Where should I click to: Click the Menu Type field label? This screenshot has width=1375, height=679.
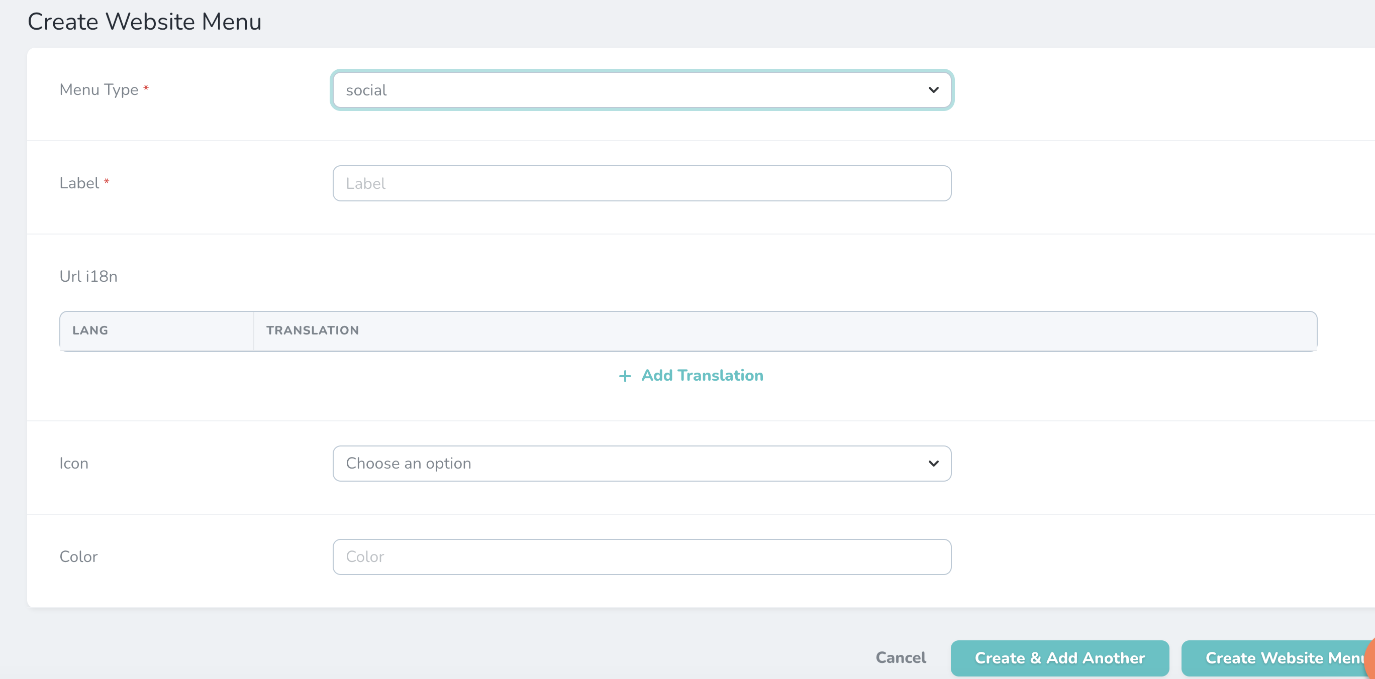99,89
